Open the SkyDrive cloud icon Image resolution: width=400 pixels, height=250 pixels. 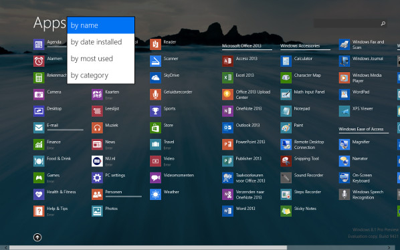(x=155, y=78)
